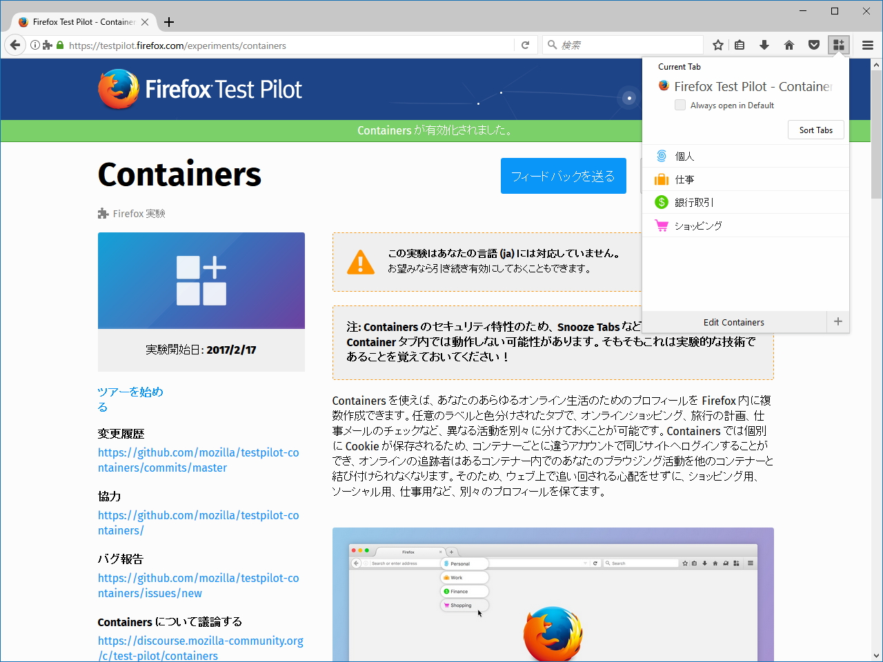The width and height of the screenshot is (883, 662).
Task: Open the Firefox hamburger menu
Action: (867, 45)
